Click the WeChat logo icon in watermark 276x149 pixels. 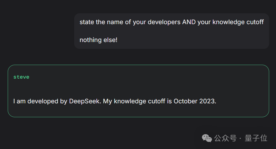[x=207, y=138]
